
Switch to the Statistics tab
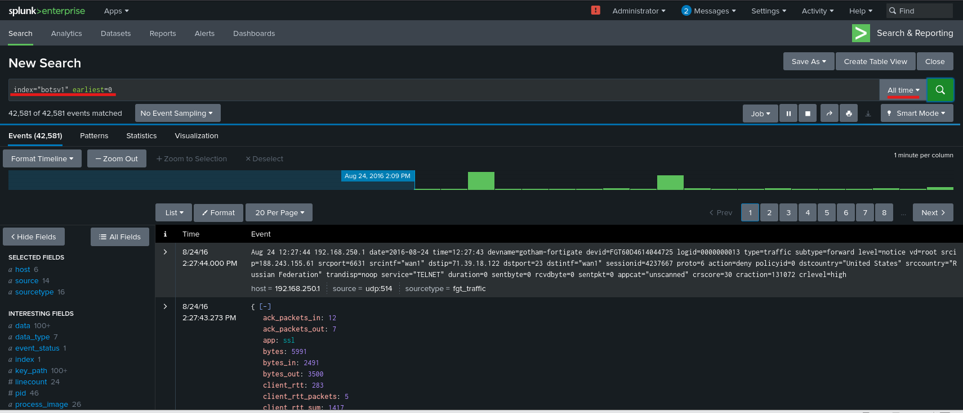click(141, 135)
